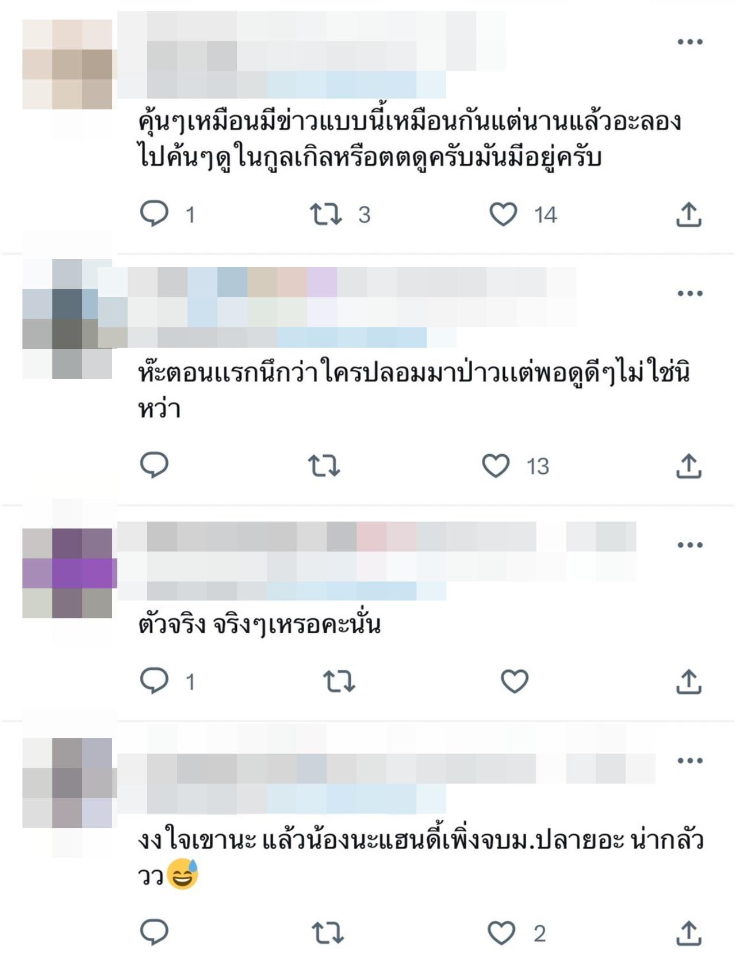Retweet the tweet with 13 likes
This screenshot has width=736, height=966.
tap(324, 466)
